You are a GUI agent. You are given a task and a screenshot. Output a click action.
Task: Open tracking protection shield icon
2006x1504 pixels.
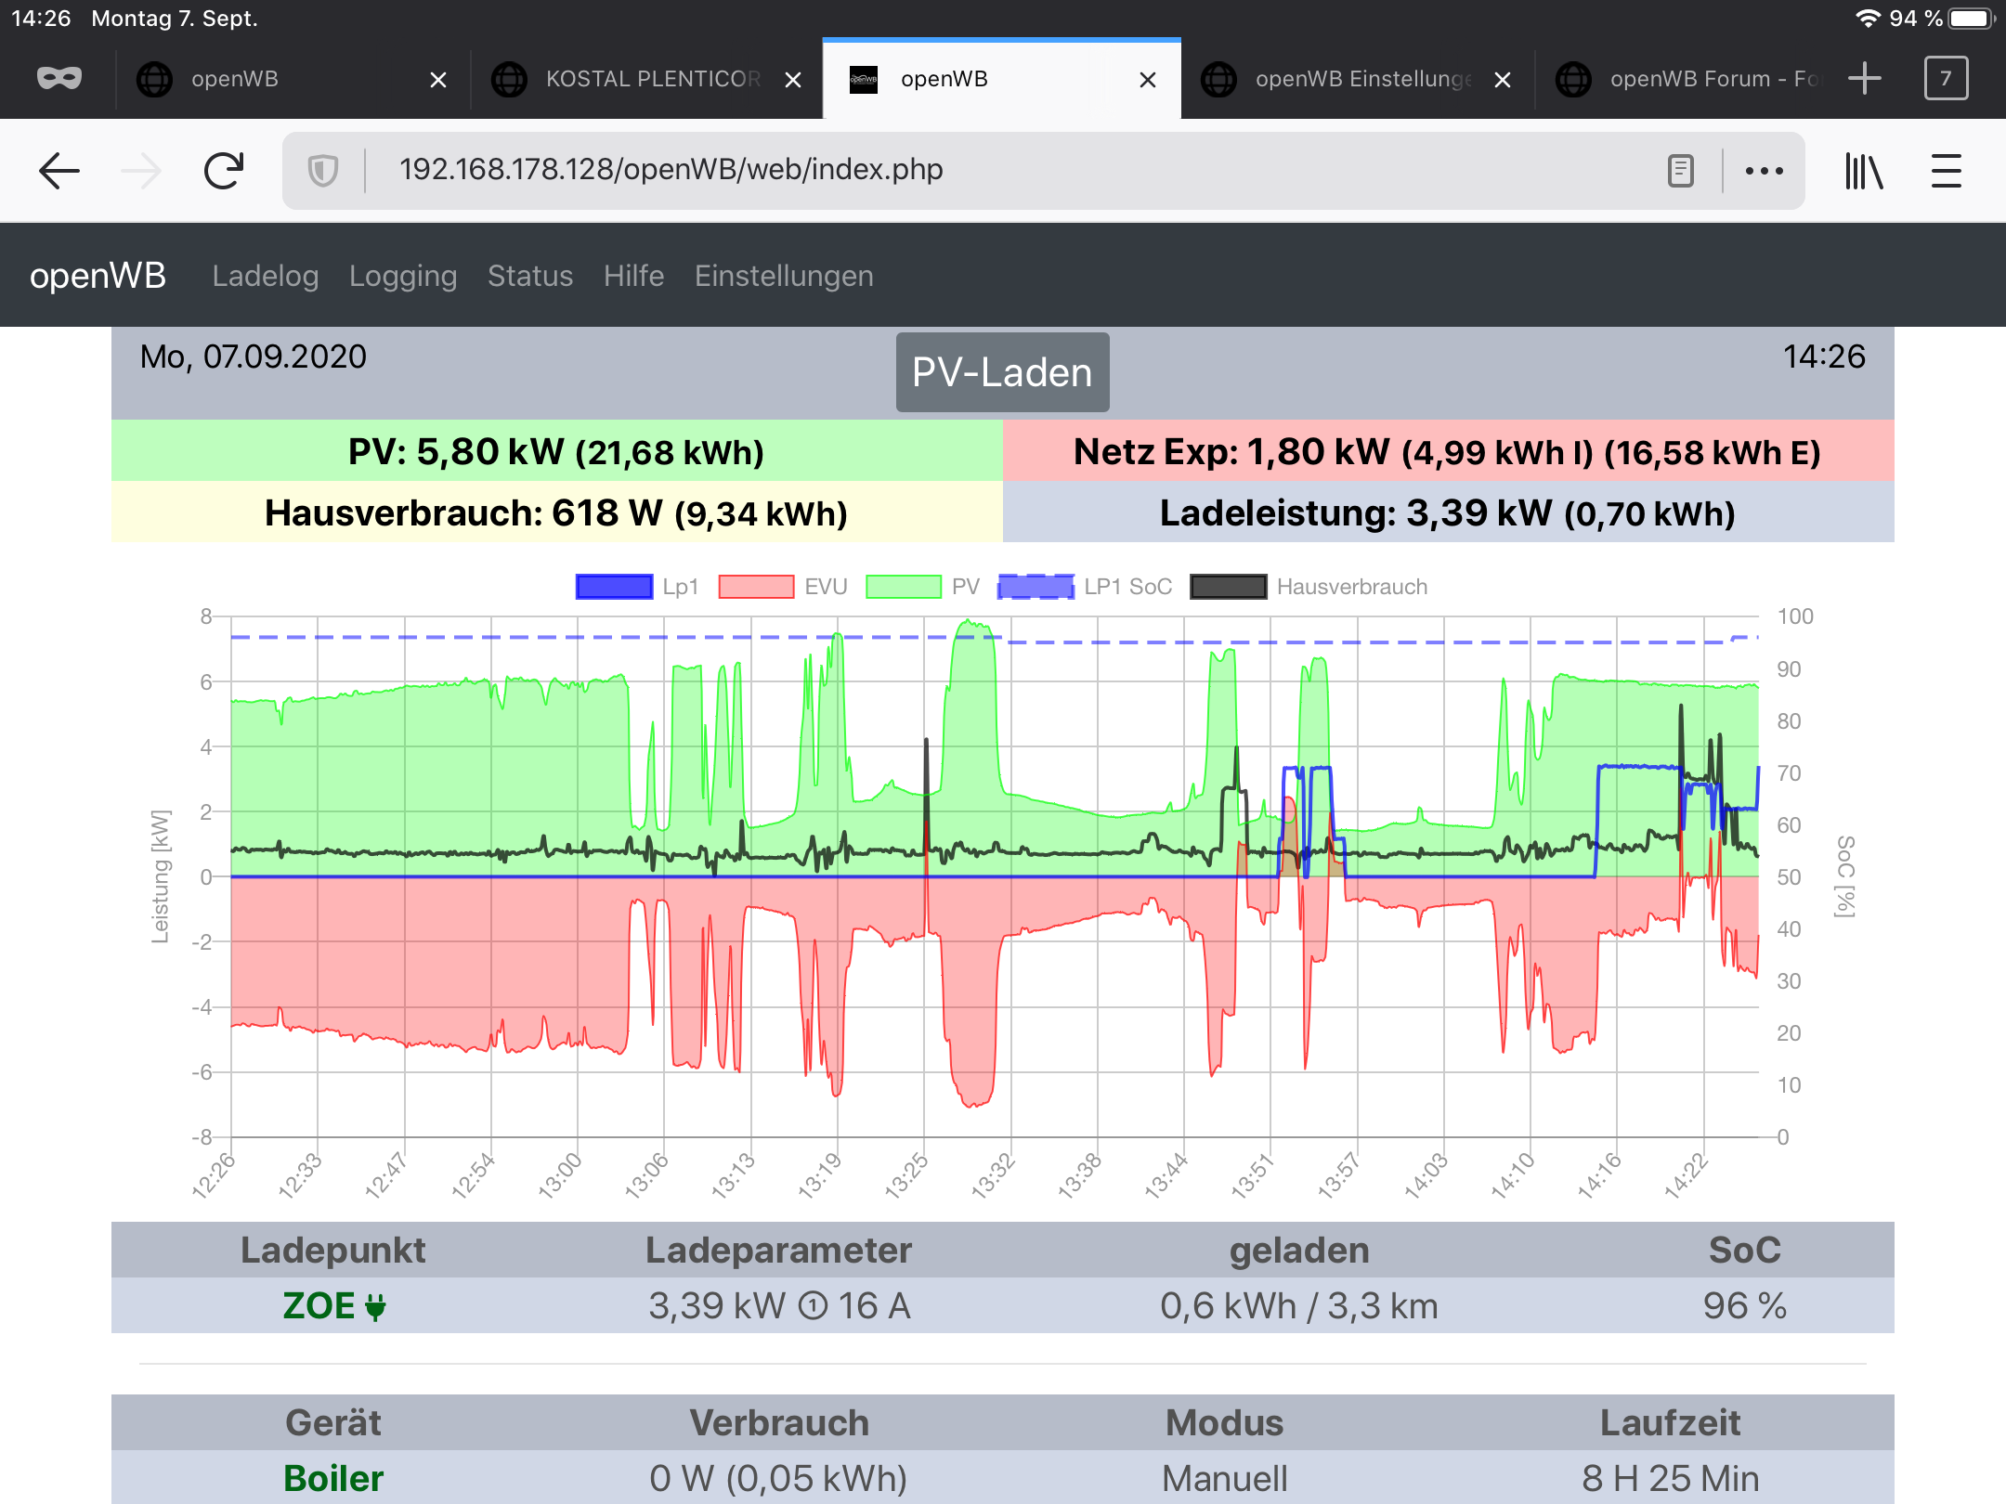point(322,171)
